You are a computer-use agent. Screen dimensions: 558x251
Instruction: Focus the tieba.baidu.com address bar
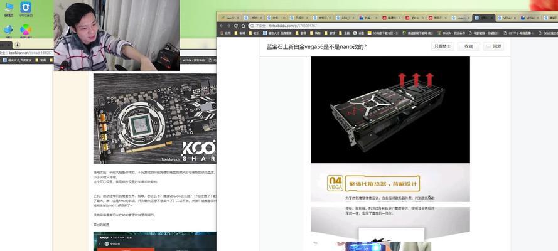pyautogui.click(x=402, y=26)
